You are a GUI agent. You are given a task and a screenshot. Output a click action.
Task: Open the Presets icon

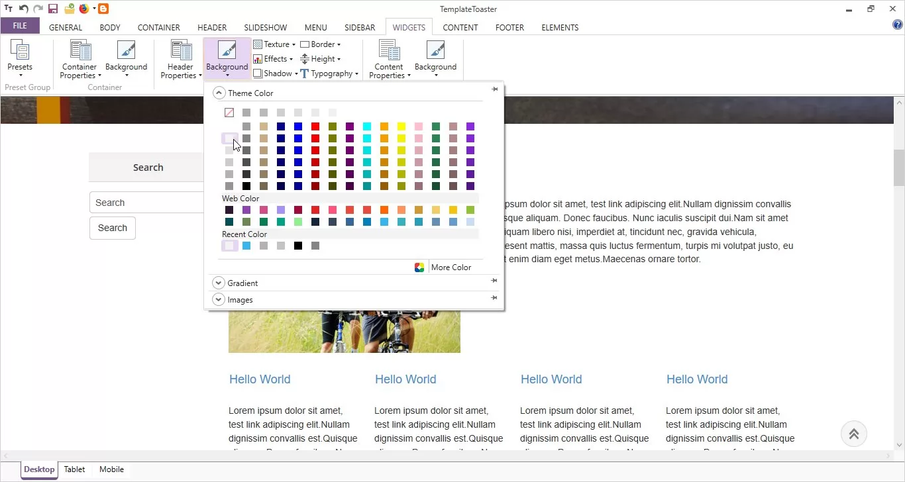coord(20,56)
